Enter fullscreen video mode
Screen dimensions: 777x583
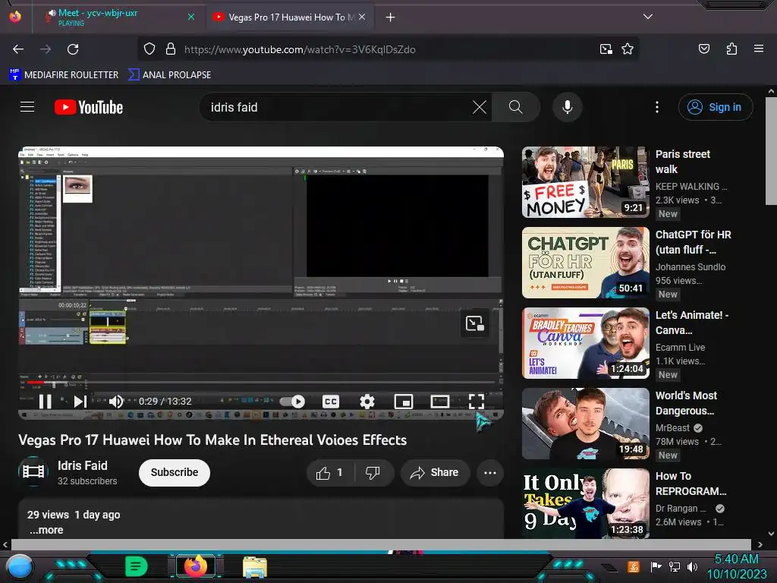(477, 401)
